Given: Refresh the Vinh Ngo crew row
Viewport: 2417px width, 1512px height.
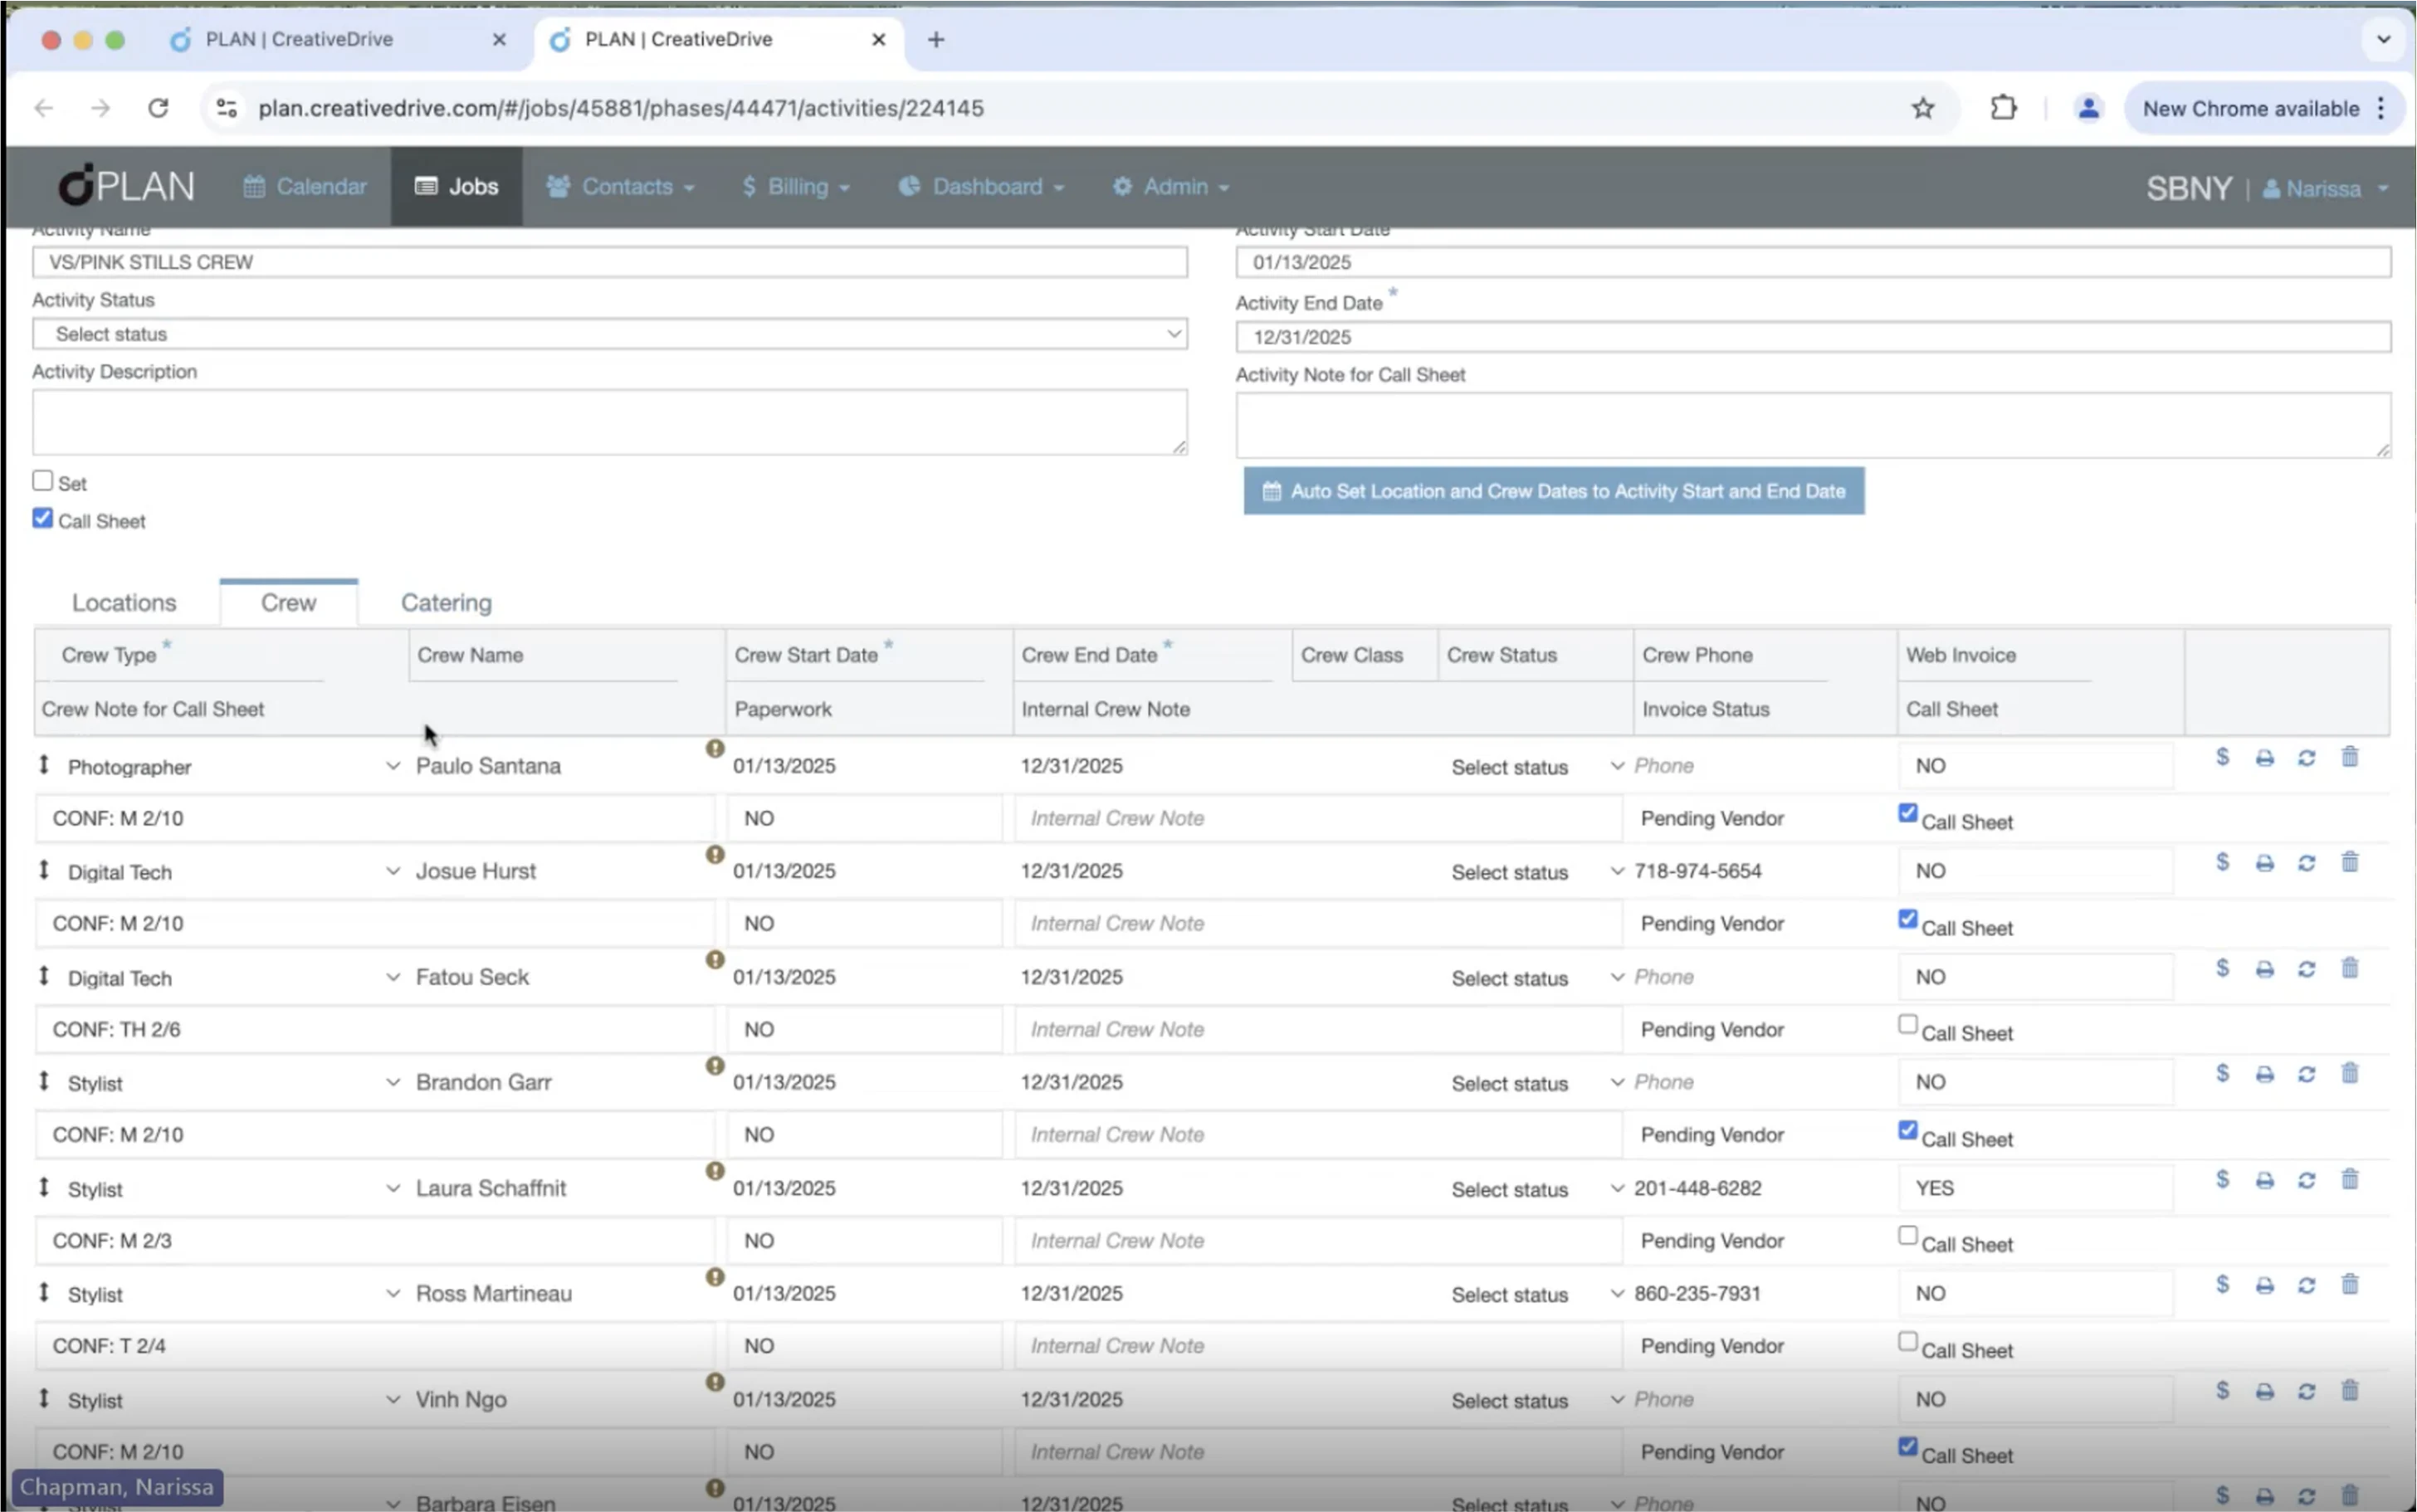Looking at the screenshot, I should tap(2307, 1391).
